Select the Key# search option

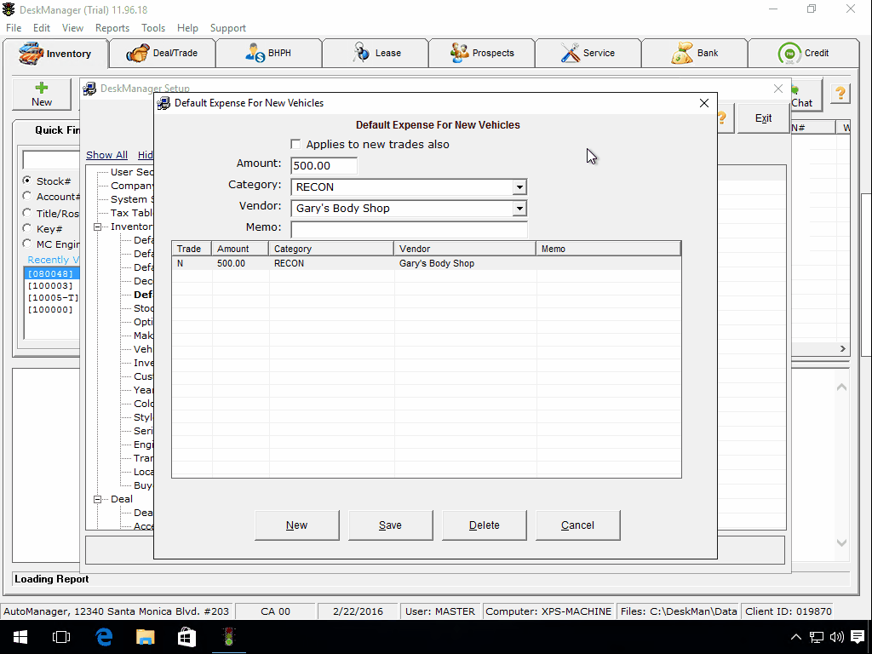pos(26,229)
